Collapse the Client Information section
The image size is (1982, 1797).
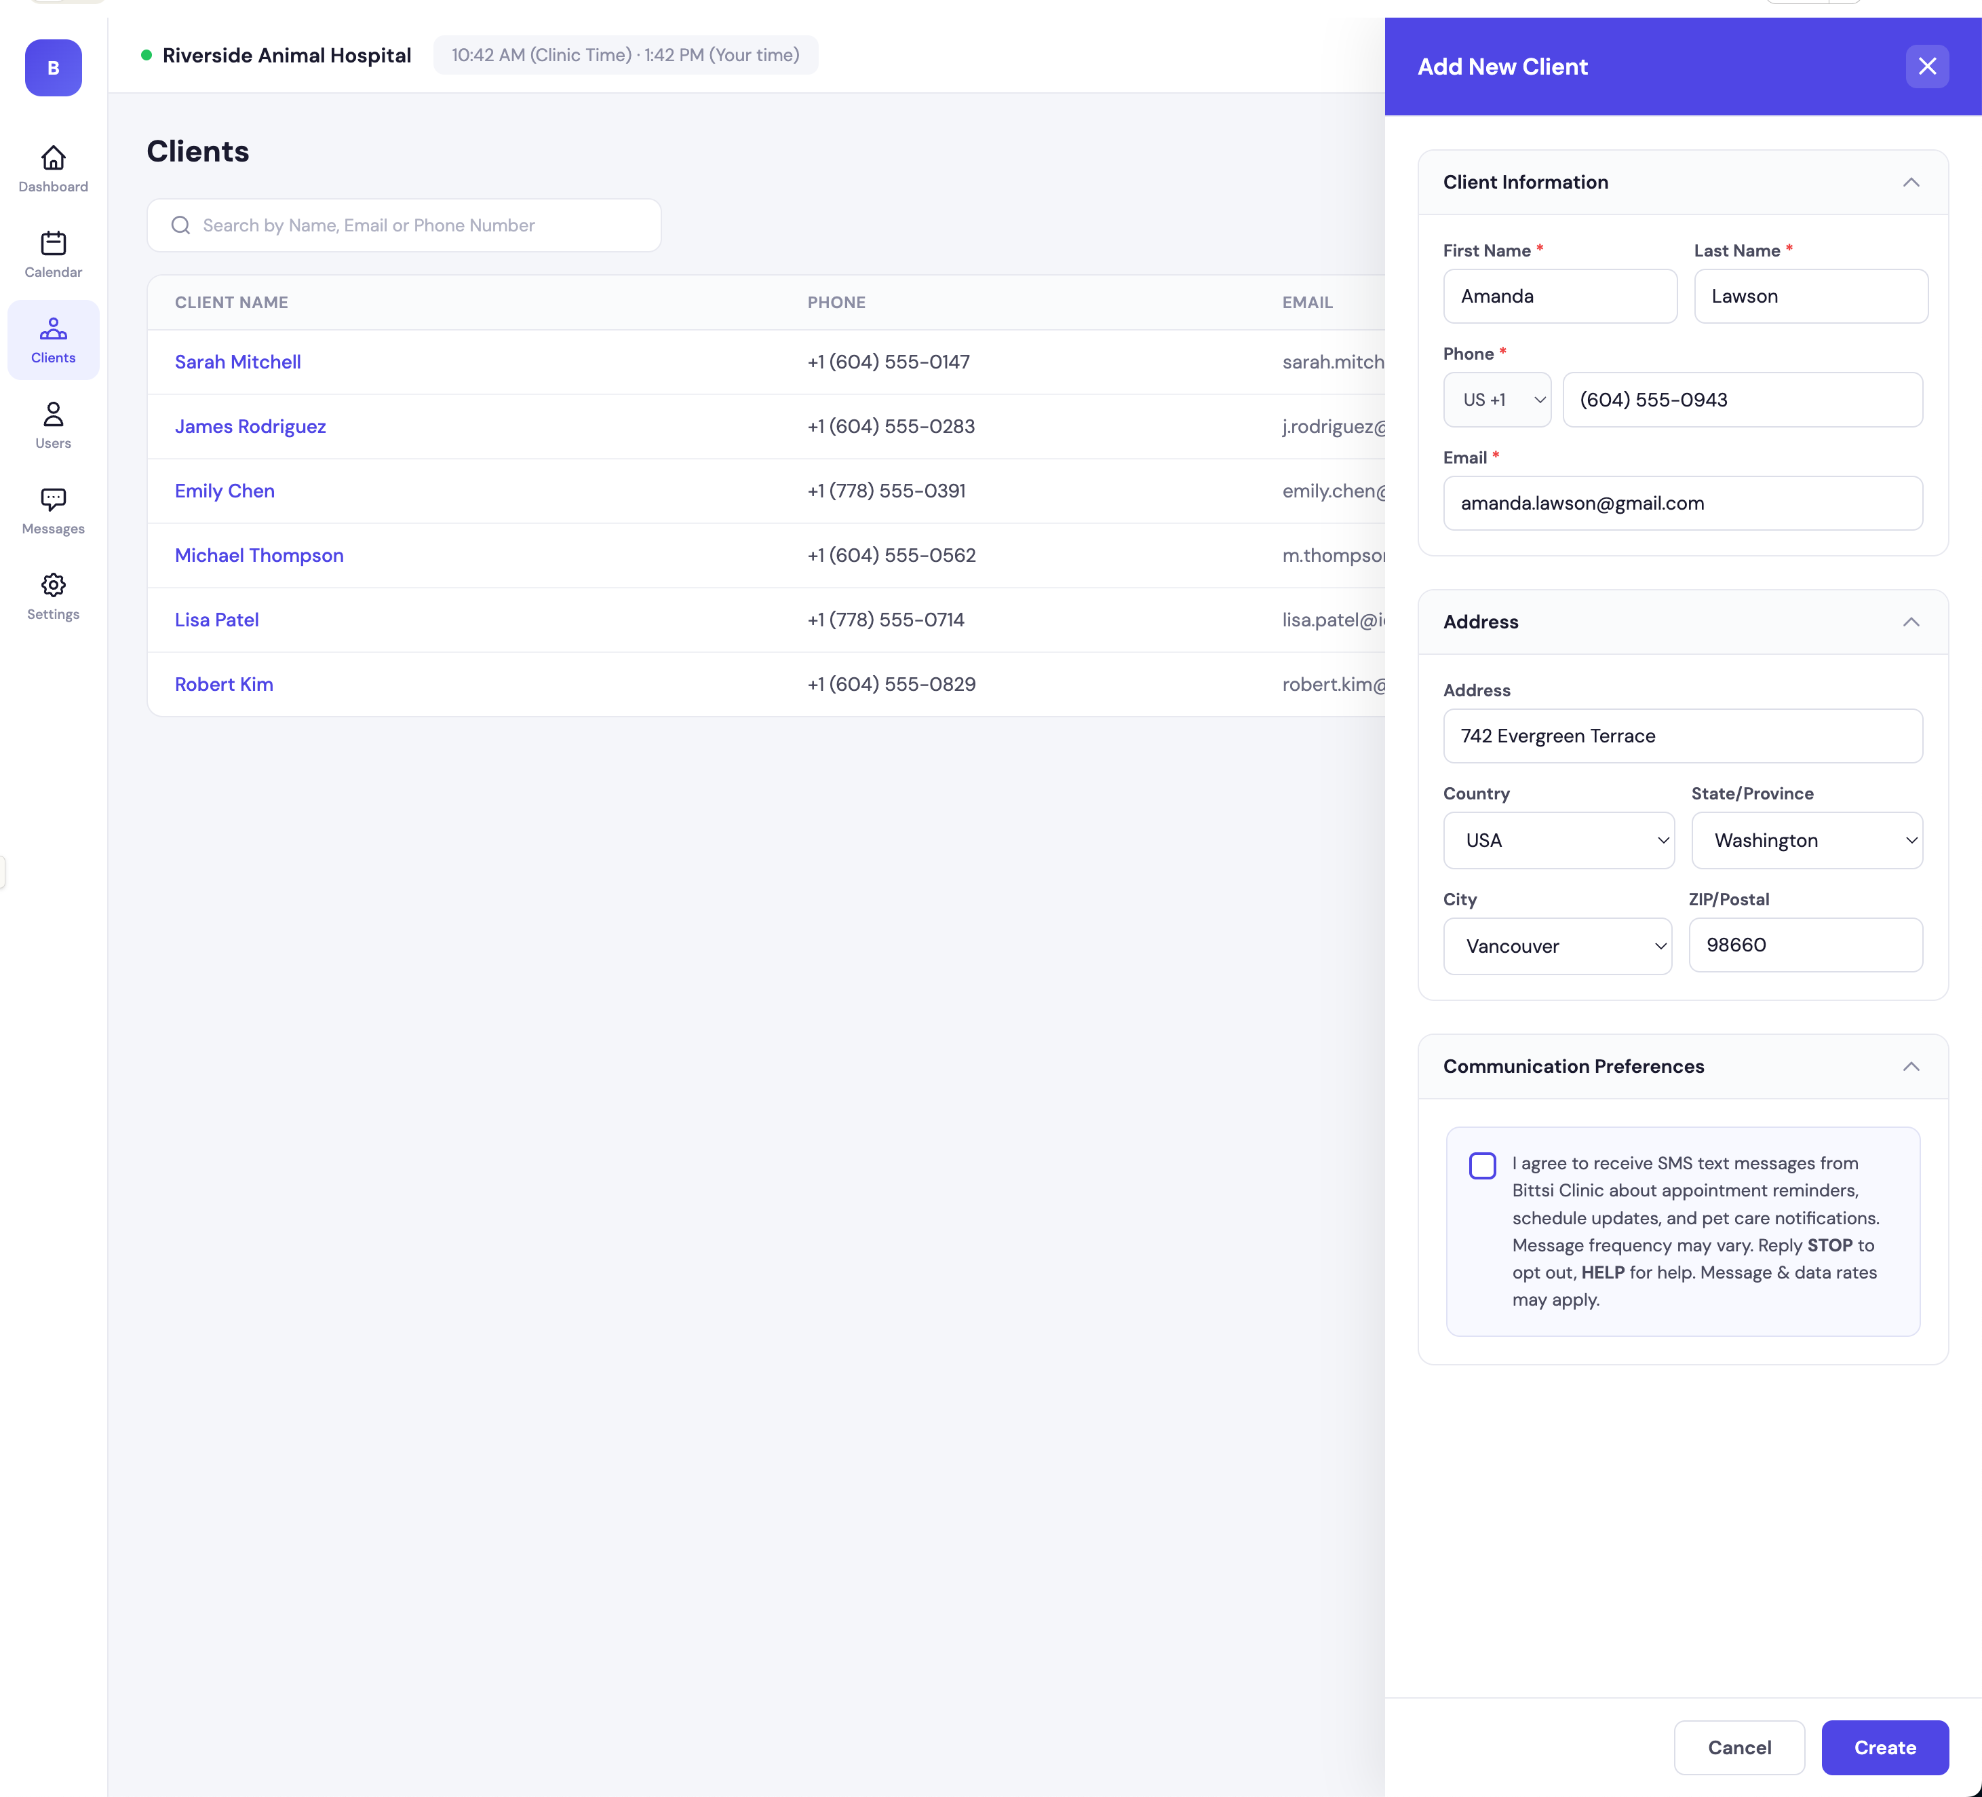tap(1909, 182)
